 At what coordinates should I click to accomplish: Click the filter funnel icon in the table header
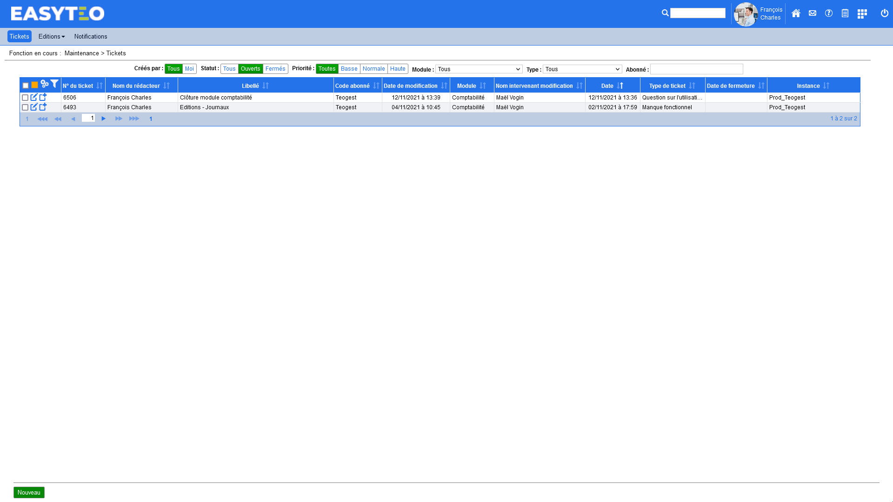pyautogui.click(x=55, y=84)
